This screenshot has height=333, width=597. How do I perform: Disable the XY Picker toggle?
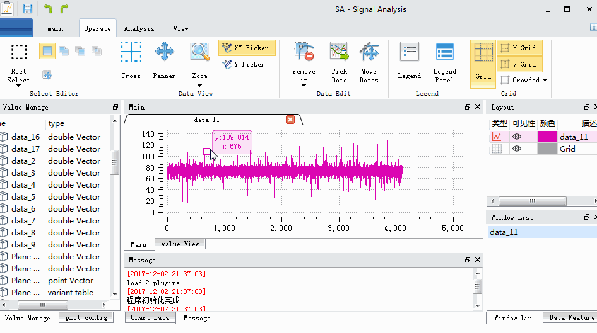click(246, 48)
